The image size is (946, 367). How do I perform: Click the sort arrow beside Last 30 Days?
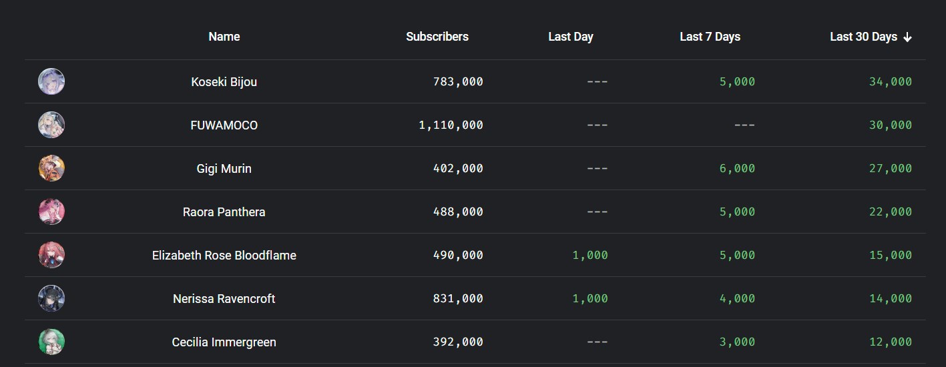click(x=907, y=37)
